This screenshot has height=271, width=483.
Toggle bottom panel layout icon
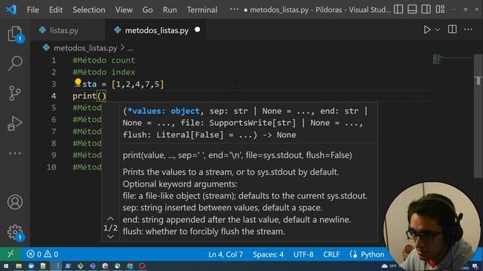(412, 9)
